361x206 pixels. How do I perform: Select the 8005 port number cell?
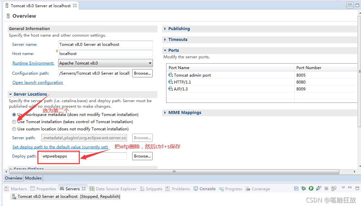[x=326, y=75]
